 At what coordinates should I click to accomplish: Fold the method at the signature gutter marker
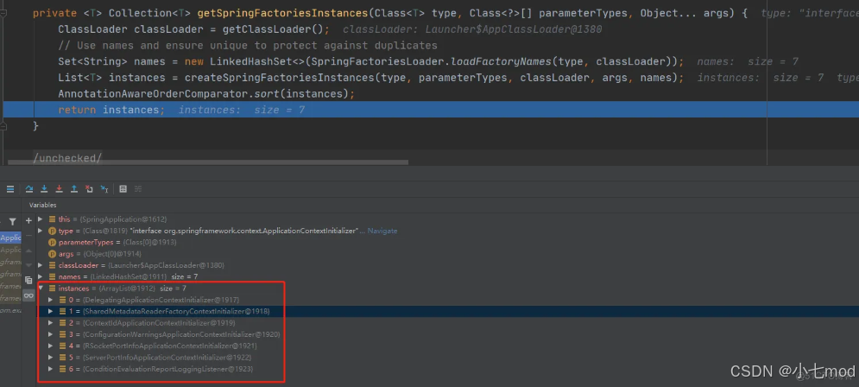pyautogui.click(x=3, y=13)
